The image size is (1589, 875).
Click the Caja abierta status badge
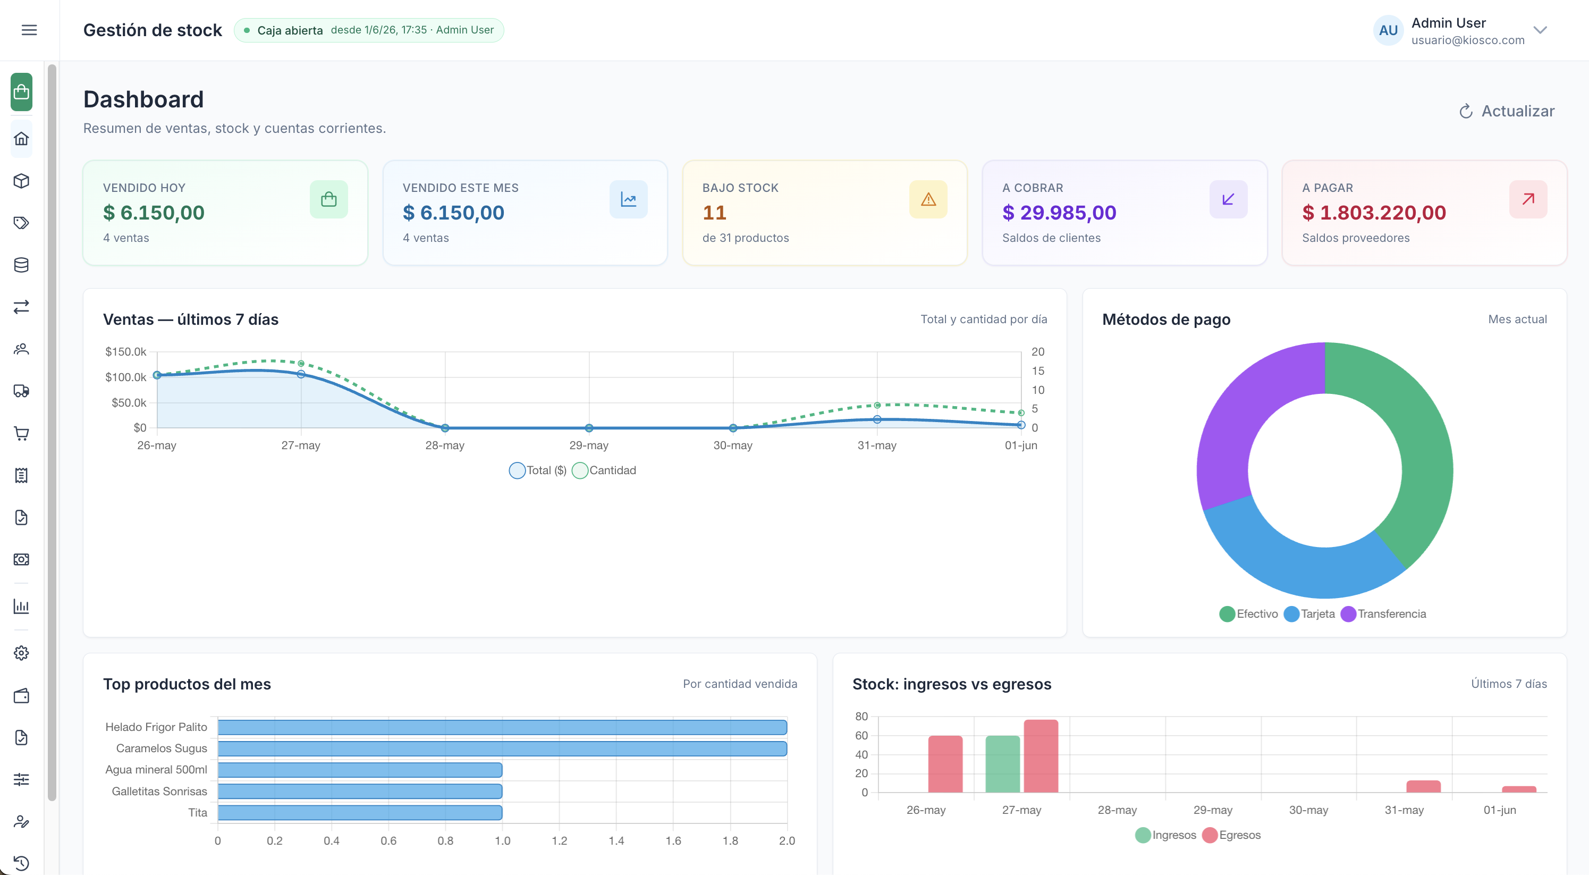pyautogui.click(x=369, y=30)
